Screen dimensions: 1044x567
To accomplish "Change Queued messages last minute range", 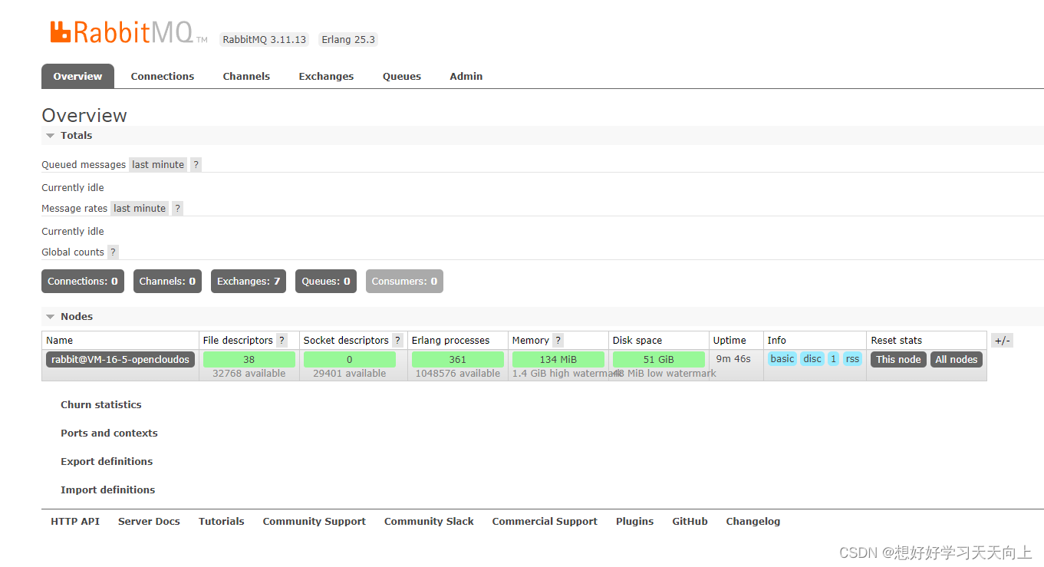I will 158,165.
